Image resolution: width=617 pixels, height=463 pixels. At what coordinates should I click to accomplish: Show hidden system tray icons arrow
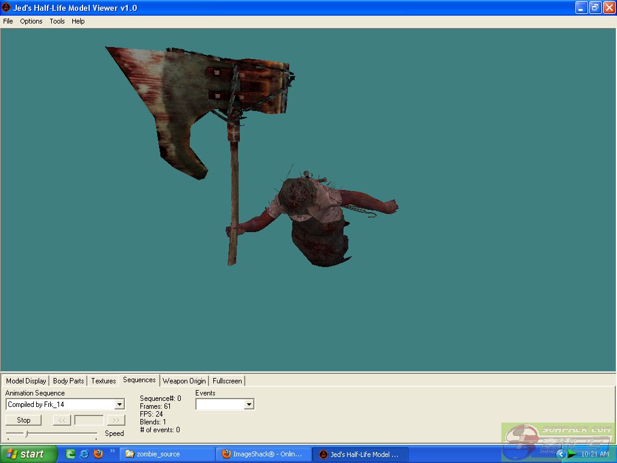pos(561,454)
